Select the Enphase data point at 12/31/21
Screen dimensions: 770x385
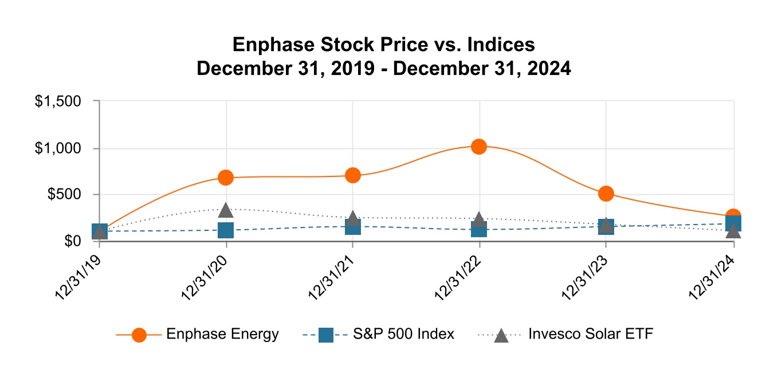click(353, 175)
